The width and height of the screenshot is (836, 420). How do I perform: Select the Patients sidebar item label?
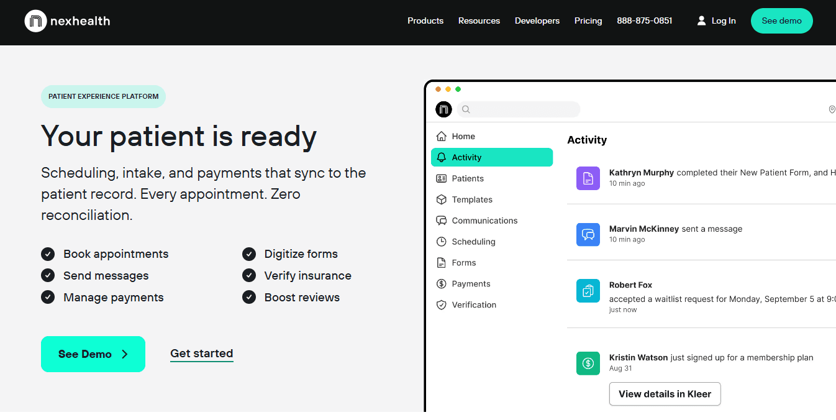point(468,178)
